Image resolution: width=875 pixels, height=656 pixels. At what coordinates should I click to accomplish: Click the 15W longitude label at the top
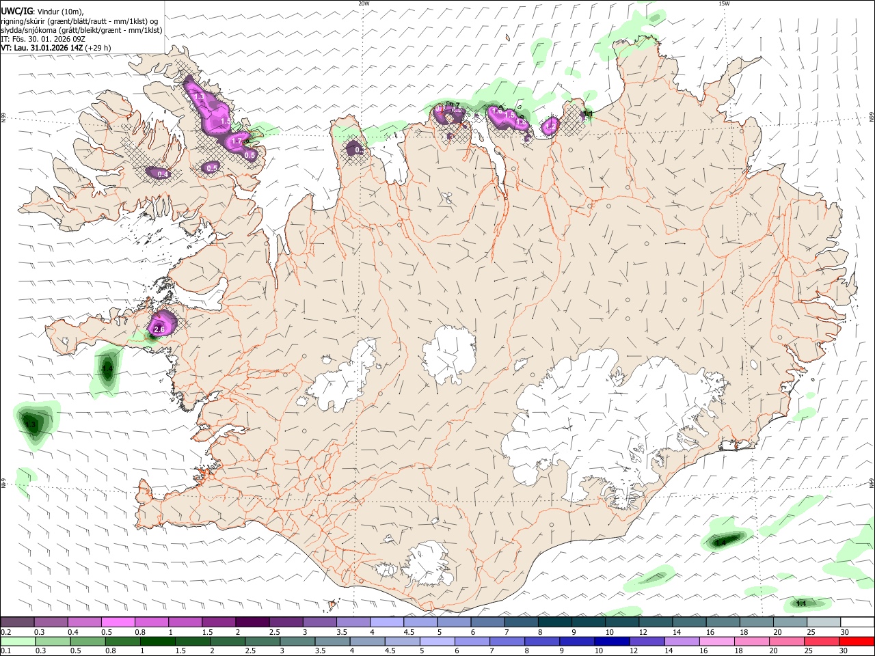(724, 3)
